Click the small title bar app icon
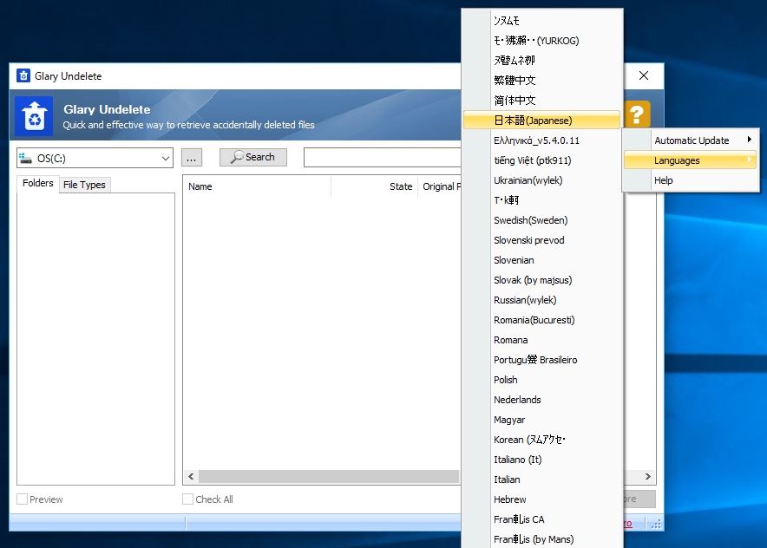This screenshot has height=548, width=767. [x=23, y=75]
